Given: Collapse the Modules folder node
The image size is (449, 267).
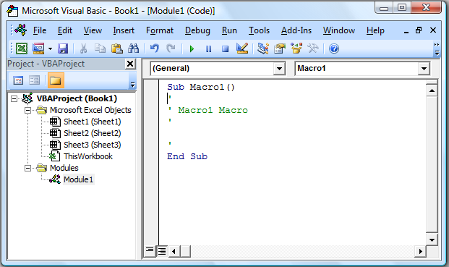Looking at the screenshot, I should click(27, 168).
